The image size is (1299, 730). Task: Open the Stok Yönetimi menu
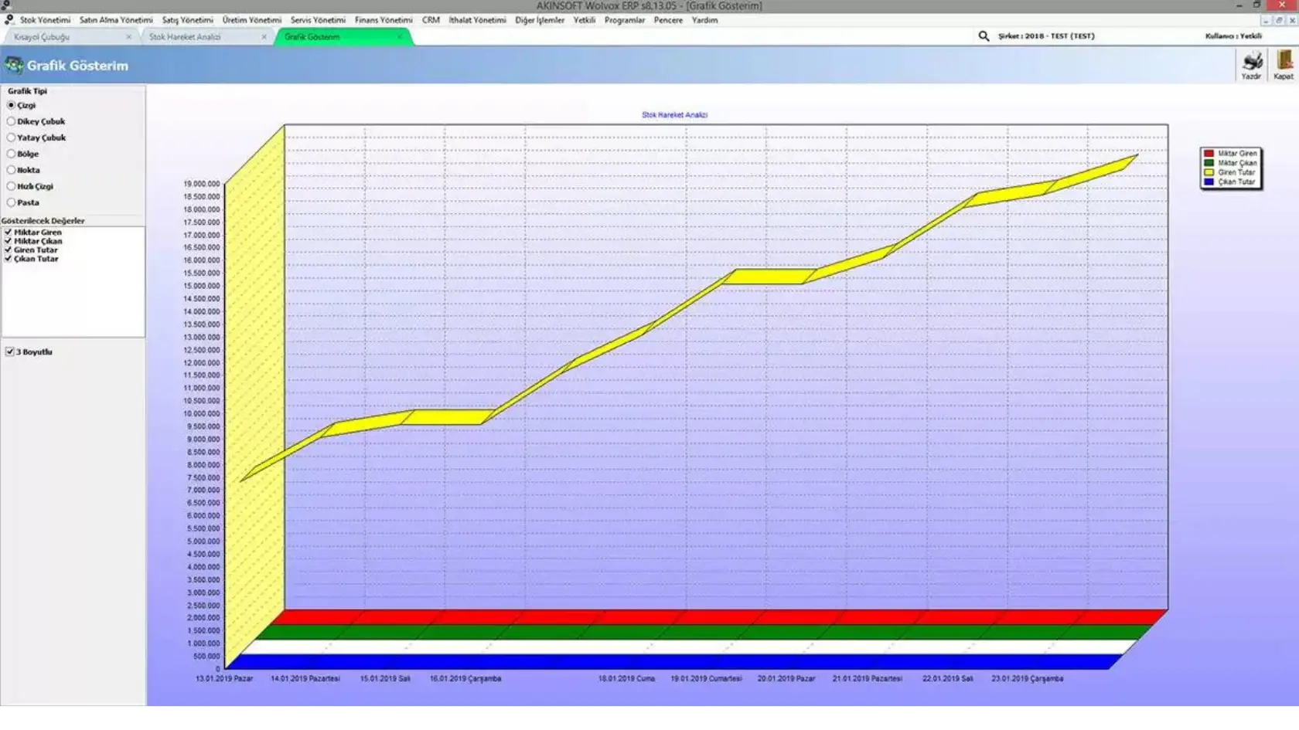pyautogui.click(x=45, y=20)
